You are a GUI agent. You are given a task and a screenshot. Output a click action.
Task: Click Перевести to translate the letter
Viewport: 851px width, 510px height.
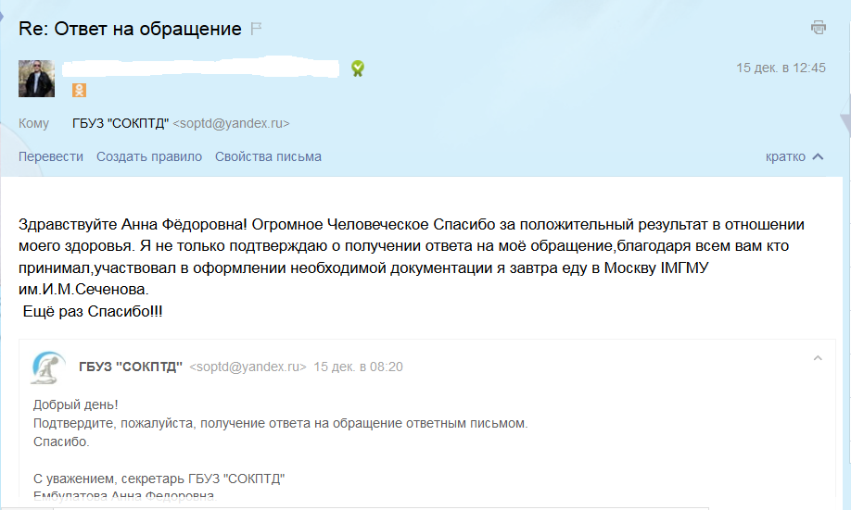(51, 156)
